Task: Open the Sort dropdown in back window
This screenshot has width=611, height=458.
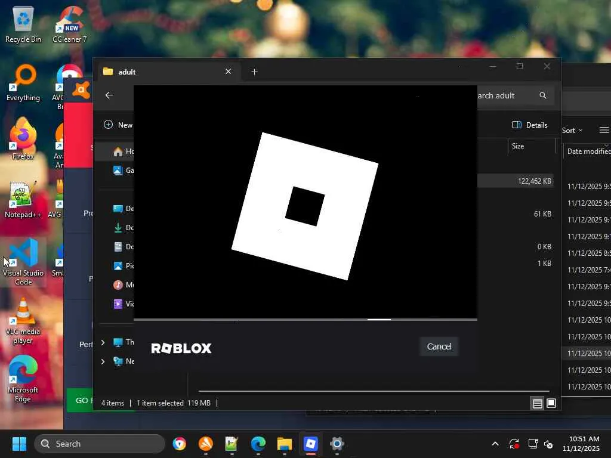Action: point(572,131)
